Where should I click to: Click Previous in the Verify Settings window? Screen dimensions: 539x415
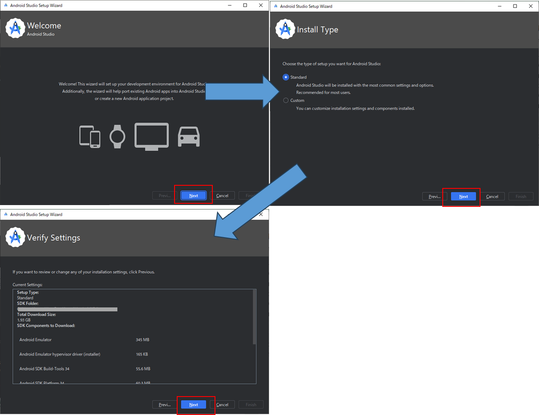(x=165, y=404)
